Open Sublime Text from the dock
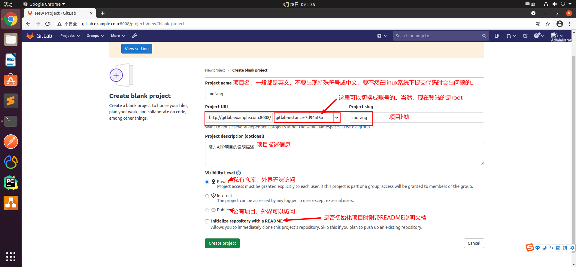 tap(11, 101)
